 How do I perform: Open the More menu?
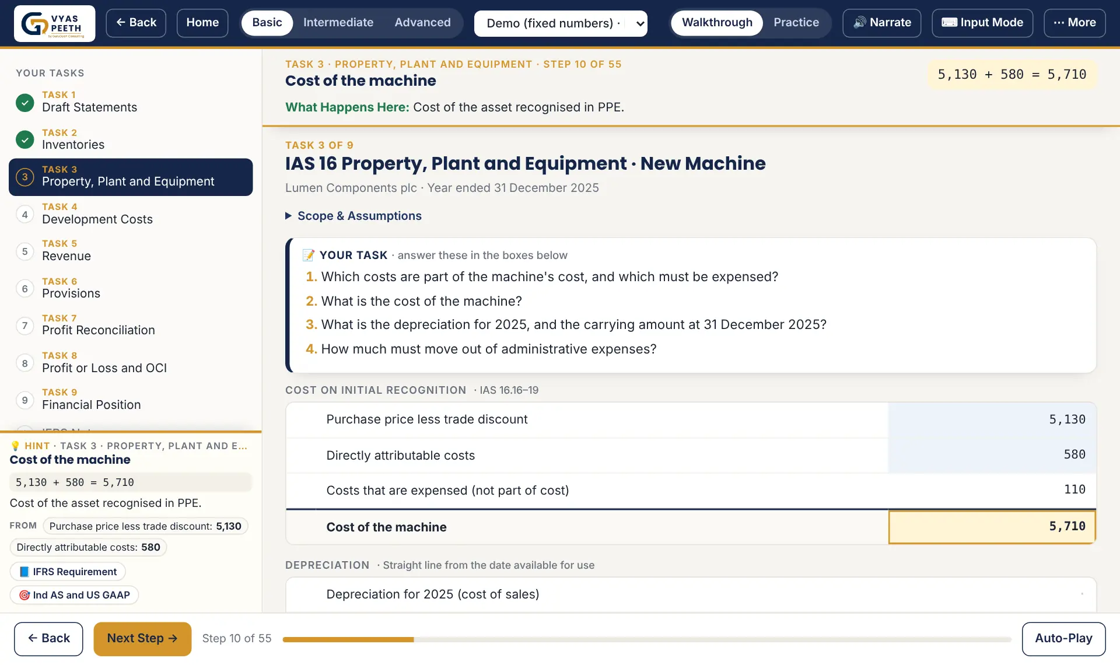[x=1074, y=23]
